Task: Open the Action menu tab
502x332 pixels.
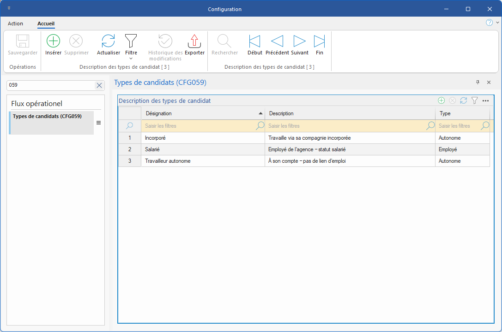Action: point(15,24)
